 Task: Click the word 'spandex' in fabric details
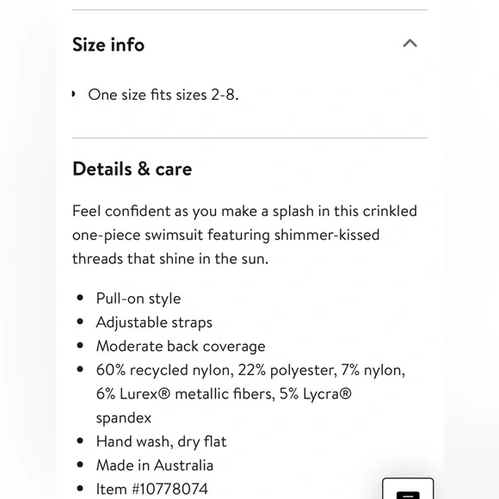[x=124, y=418]
